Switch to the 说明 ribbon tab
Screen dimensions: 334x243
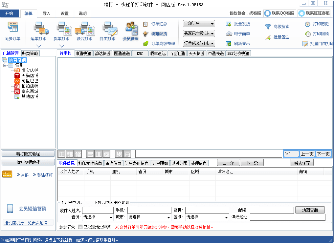click(x=83, y=13)
